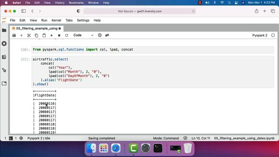This screenshot has width=279, height=157.
Task: Open the Code cell type dropdown
Action: (x=83, y=35)
